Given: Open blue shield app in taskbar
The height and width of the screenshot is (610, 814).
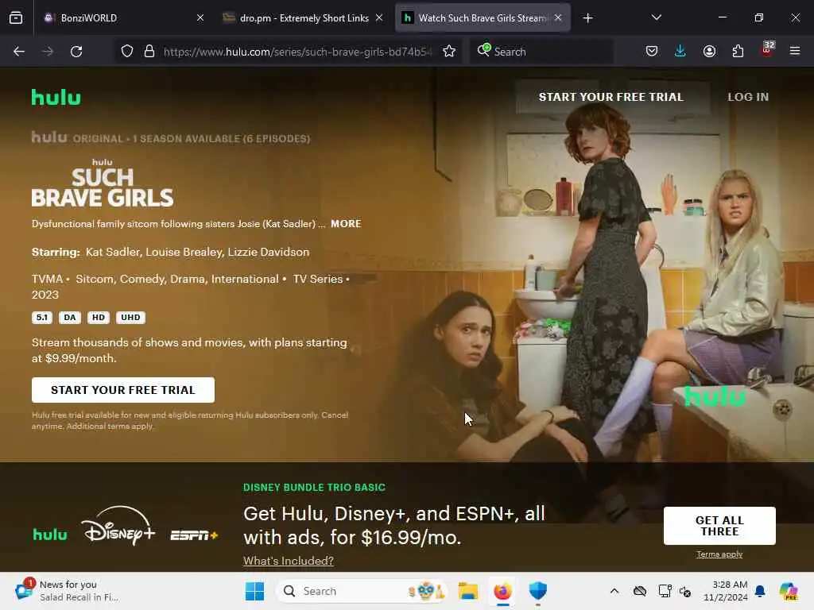Looking at the screenshot, I should pyautogui.click(x=538, y=591).
